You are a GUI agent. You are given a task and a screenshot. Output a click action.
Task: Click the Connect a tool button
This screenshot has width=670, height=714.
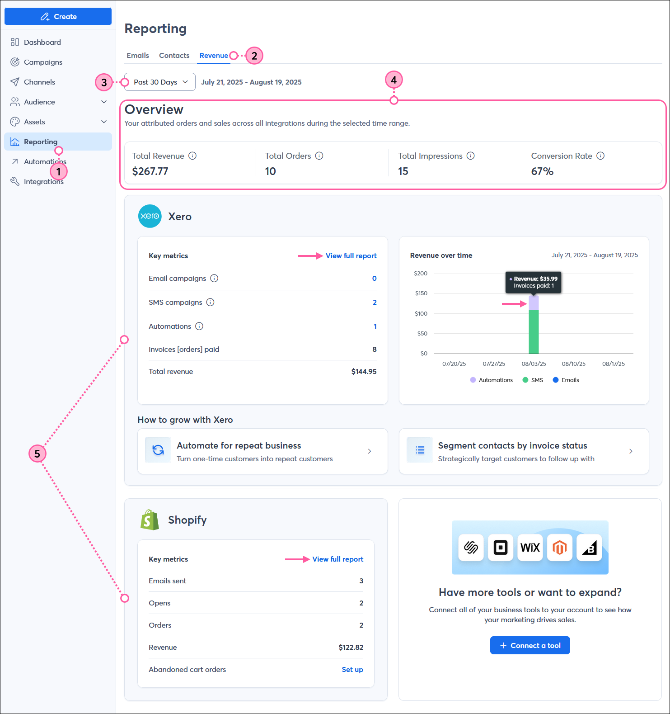530,645
